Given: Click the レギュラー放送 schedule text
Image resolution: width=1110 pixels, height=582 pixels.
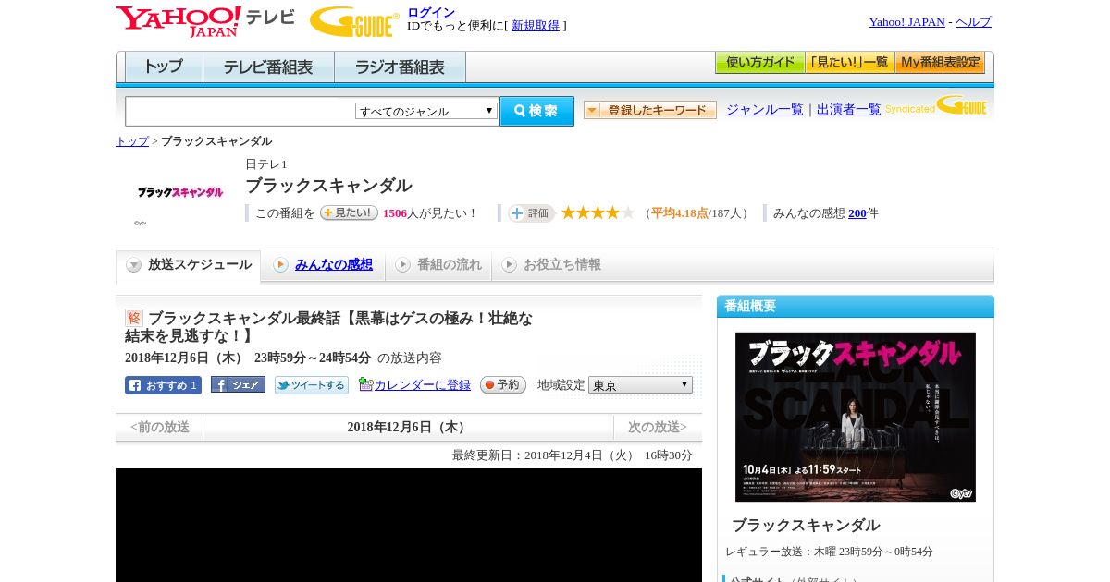Looking at the screenshot, I should pos(829,552).
